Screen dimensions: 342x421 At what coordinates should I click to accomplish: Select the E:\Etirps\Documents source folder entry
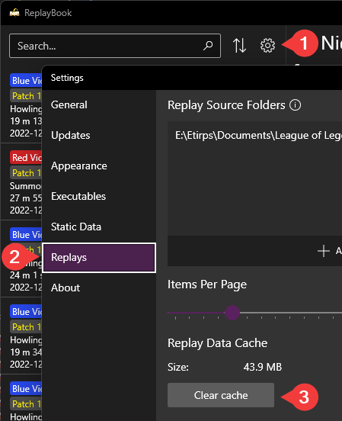point(255,135)
